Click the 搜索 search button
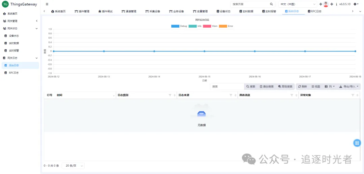Screen dimensions: 364x174 (251, 86)
